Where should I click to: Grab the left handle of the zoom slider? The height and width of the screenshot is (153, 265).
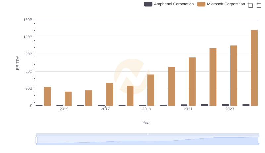[36, 140]
